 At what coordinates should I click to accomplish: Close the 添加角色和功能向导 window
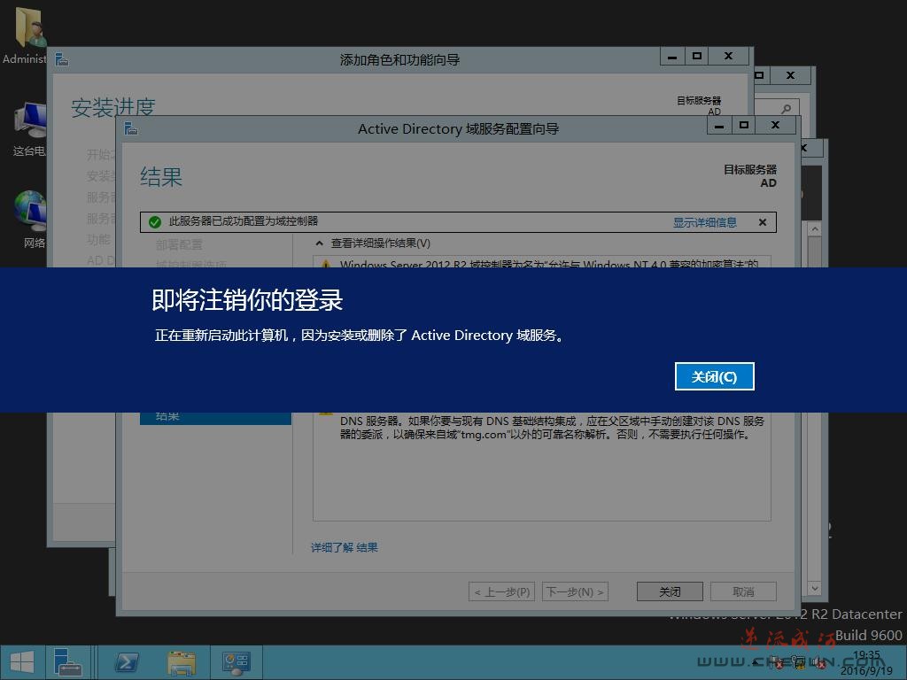729,57
